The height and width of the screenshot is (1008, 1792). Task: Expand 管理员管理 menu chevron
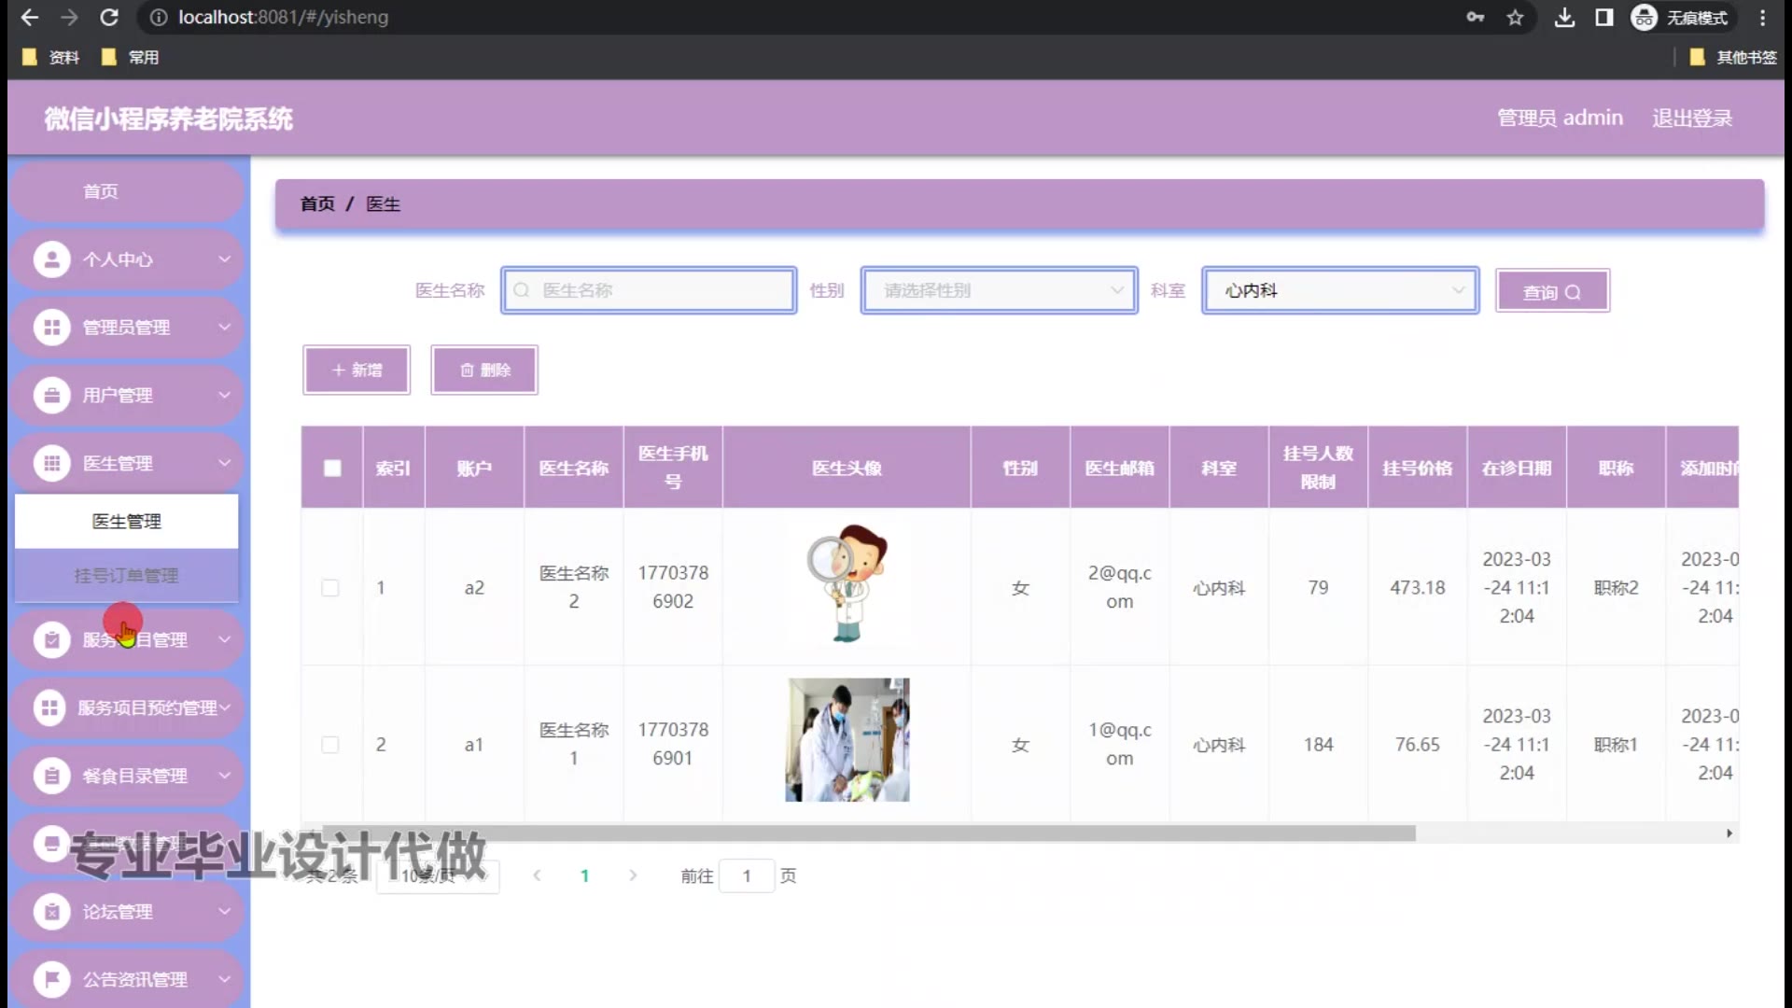coord(224,327)
